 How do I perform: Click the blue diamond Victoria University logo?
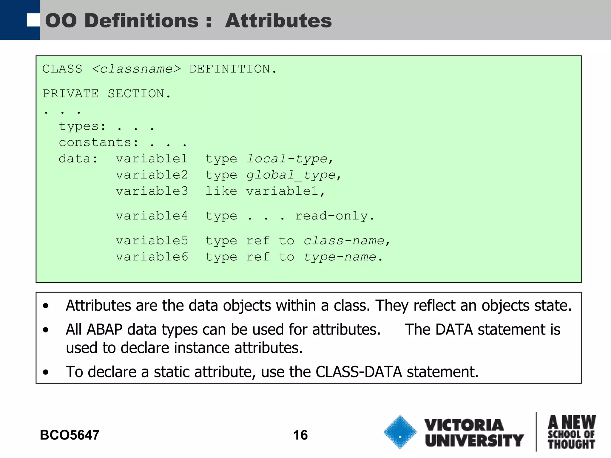pyautogui.click(x=400, y=432)
